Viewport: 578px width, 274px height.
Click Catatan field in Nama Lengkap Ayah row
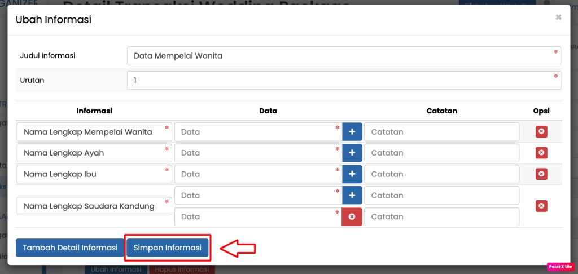(x=441, y=153)
